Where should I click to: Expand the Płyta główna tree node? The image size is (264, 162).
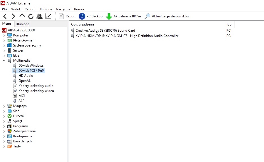click(x=4, y=40)
